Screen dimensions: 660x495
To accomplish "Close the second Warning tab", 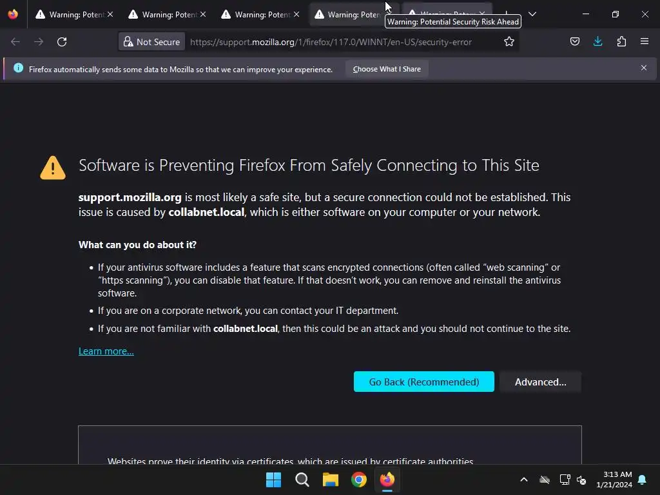I will tap(203, 14).
